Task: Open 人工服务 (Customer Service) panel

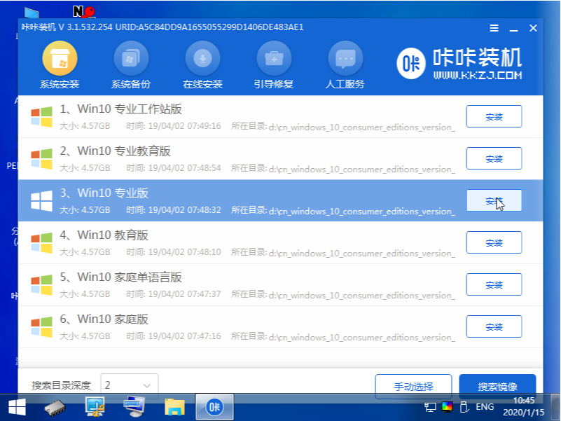Action: (345, 62)
